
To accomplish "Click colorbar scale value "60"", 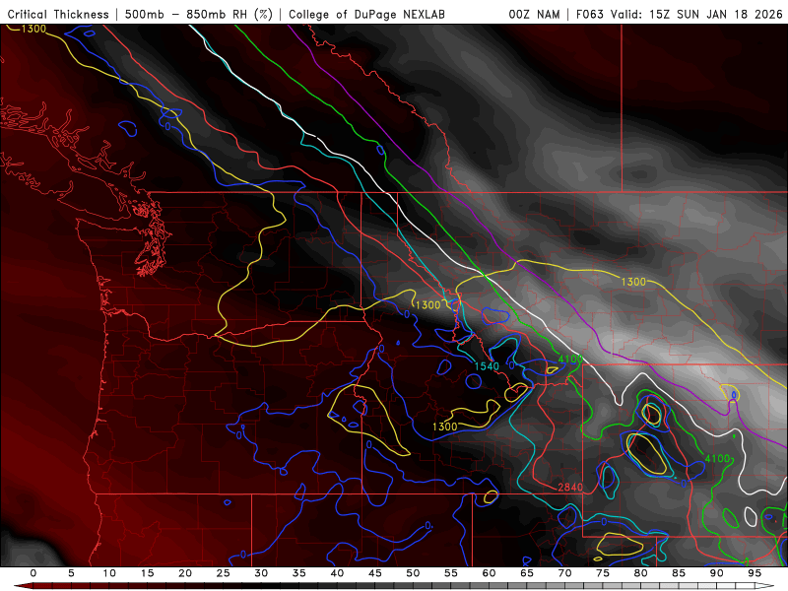I will [489, 573].
